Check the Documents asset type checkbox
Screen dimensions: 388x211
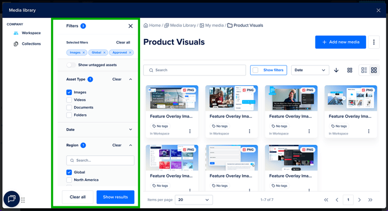click(x=69, y=107)
